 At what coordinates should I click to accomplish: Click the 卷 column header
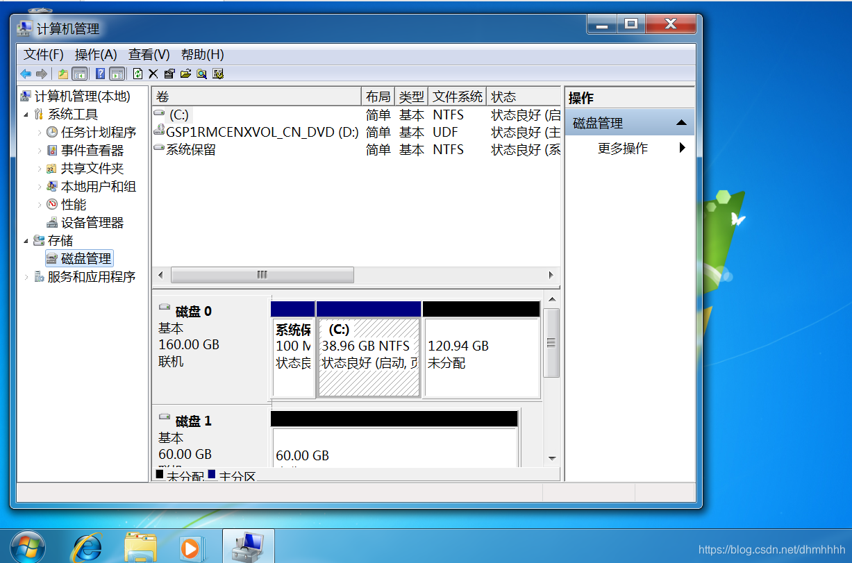pyautogui.click(x=257, y=96)
